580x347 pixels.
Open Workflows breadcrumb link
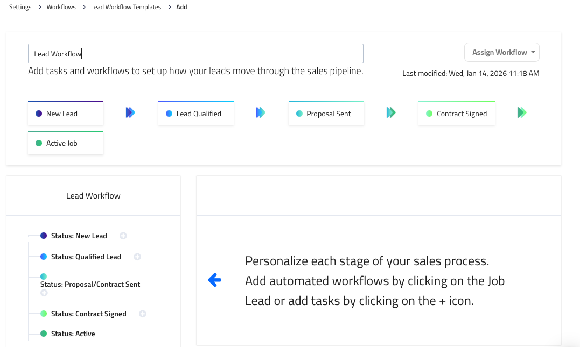click(x=61, y=7)
